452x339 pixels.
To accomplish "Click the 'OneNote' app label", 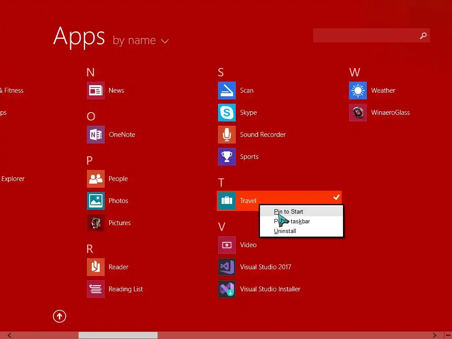I will pyautogui.click(x=122, y=135).
